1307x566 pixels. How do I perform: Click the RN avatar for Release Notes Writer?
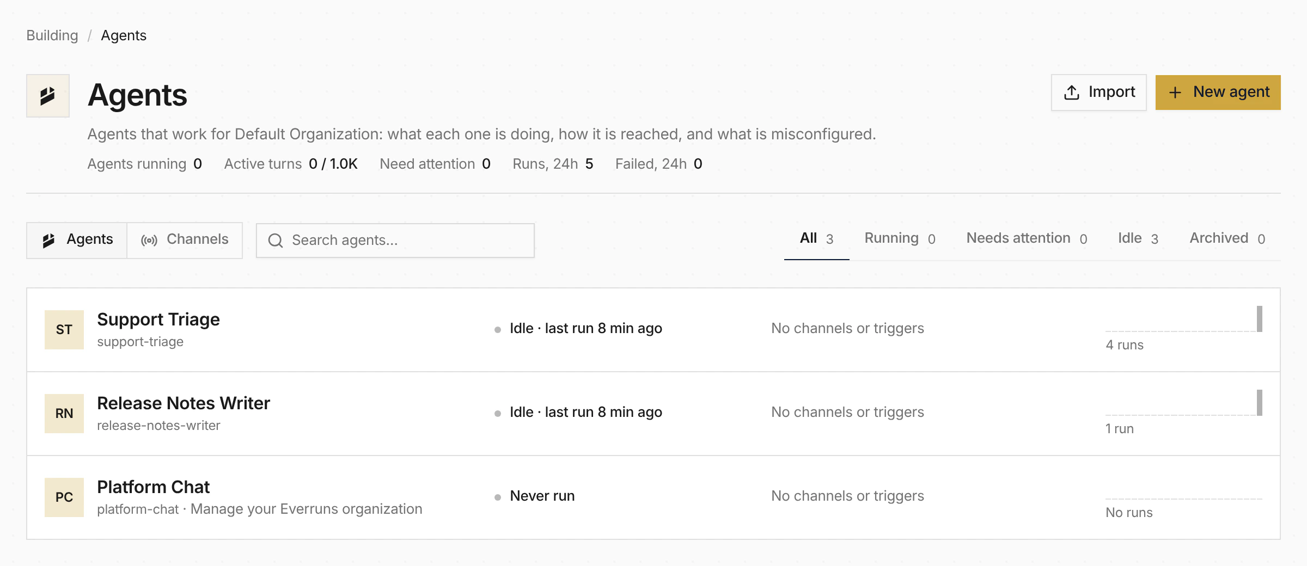64,414
